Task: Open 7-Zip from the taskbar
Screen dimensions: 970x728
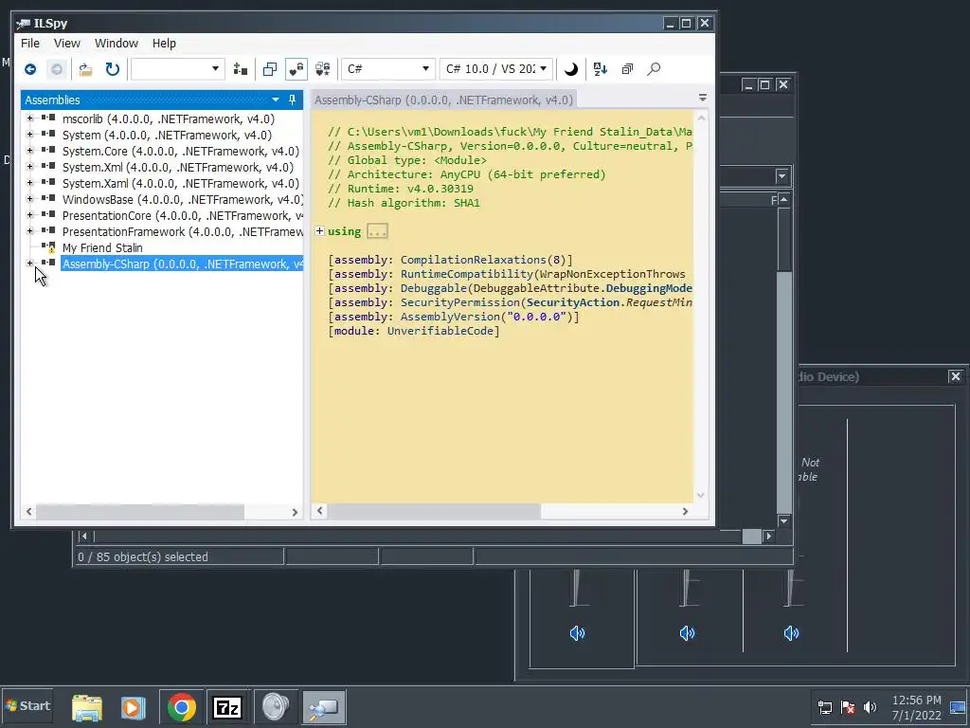Action: point(227,707)
